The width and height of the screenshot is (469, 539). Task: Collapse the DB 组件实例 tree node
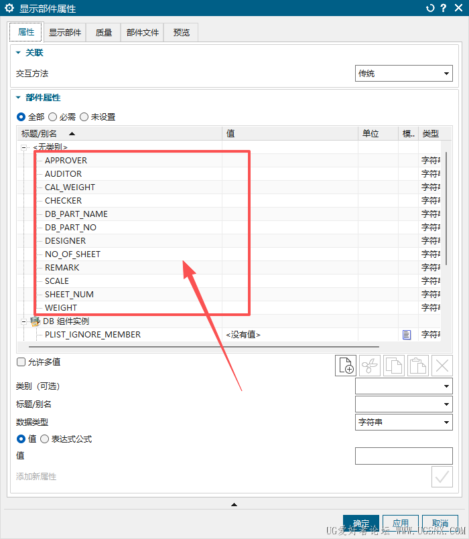pos(23,322)
